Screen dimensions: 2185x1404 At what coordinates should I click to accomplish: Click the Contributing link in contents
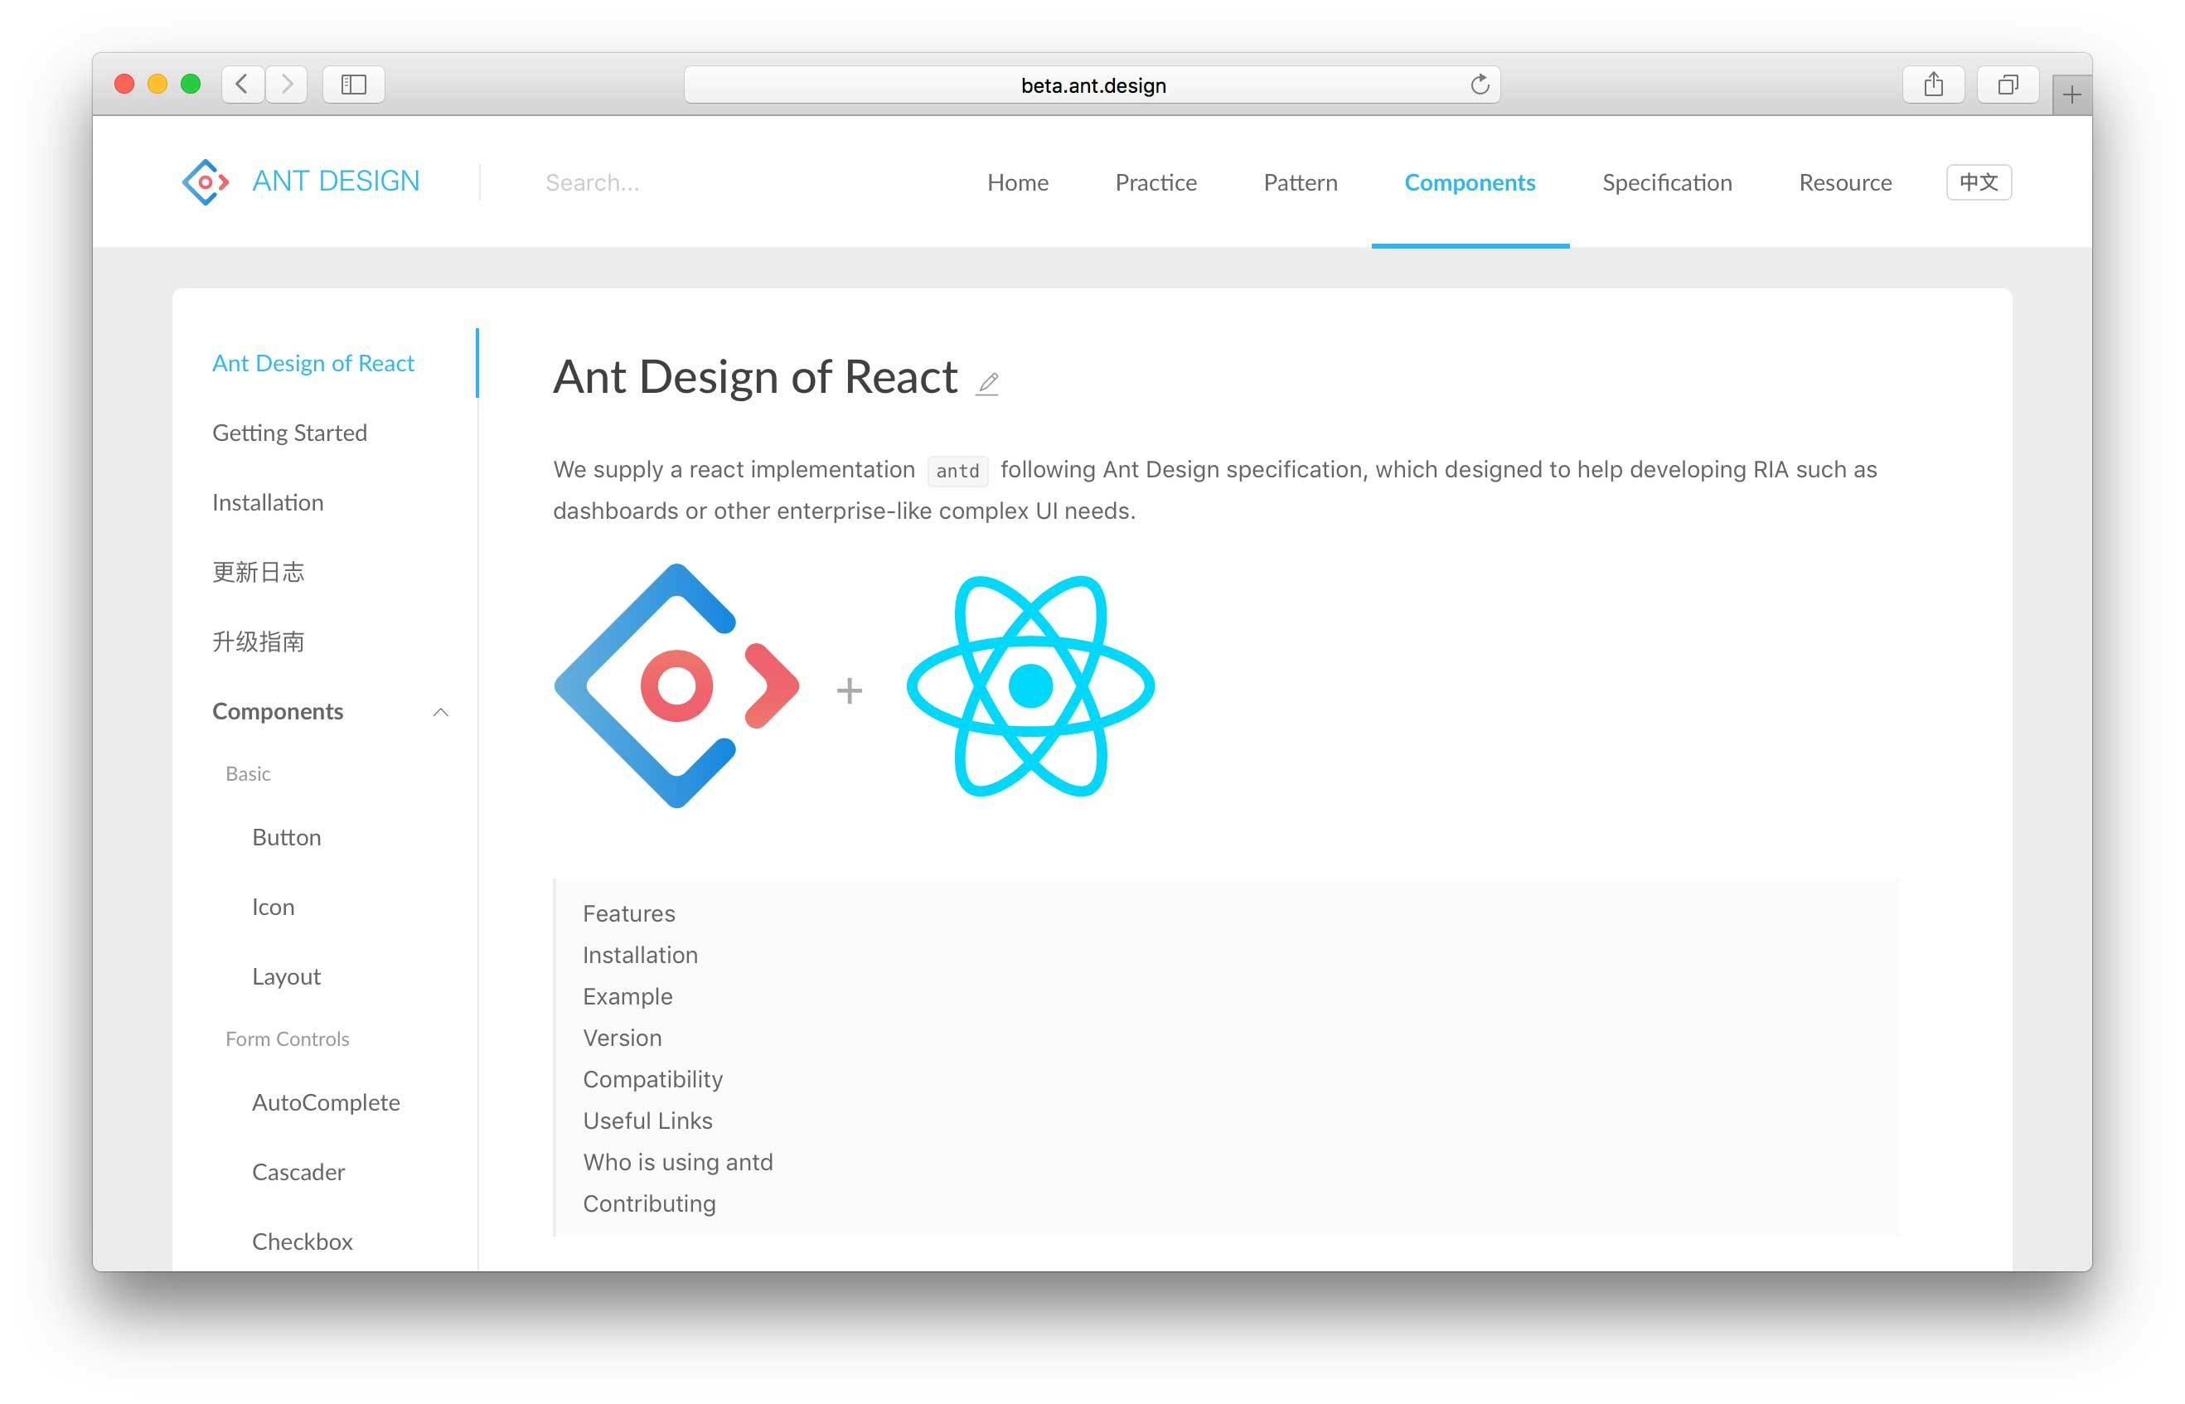click(x=652, y=1202)
